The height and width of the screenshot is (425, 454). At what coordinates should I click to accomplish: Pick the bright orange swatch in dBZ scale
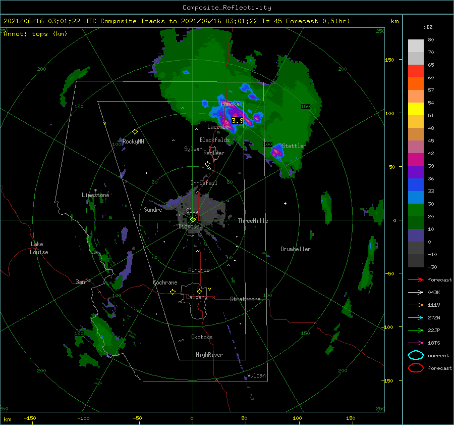416,83
